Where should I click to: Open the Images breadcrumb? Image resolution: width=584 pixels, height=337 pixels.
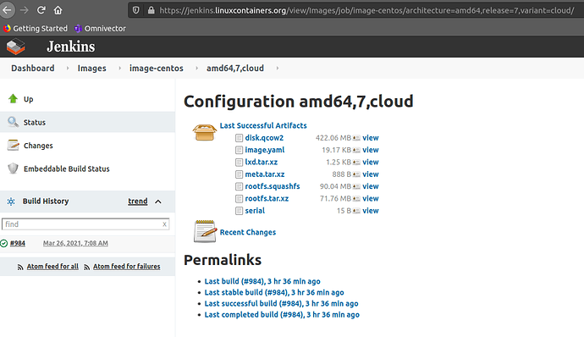point(91,69)
